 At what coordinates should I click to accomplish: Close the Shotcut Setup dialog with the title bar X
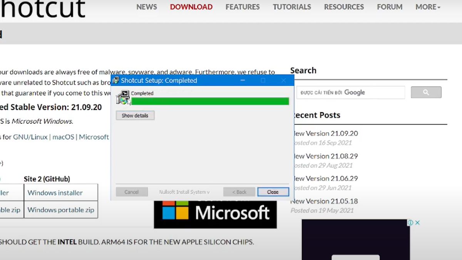click(283, 81)
